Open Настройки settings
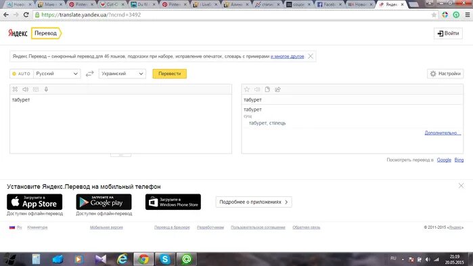473x266 pixels. tap(445, 74)
